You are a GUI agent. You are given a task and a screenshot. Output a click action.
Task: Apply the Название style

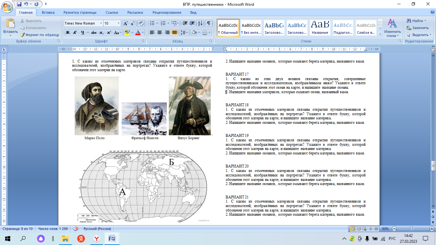(320, 28)
